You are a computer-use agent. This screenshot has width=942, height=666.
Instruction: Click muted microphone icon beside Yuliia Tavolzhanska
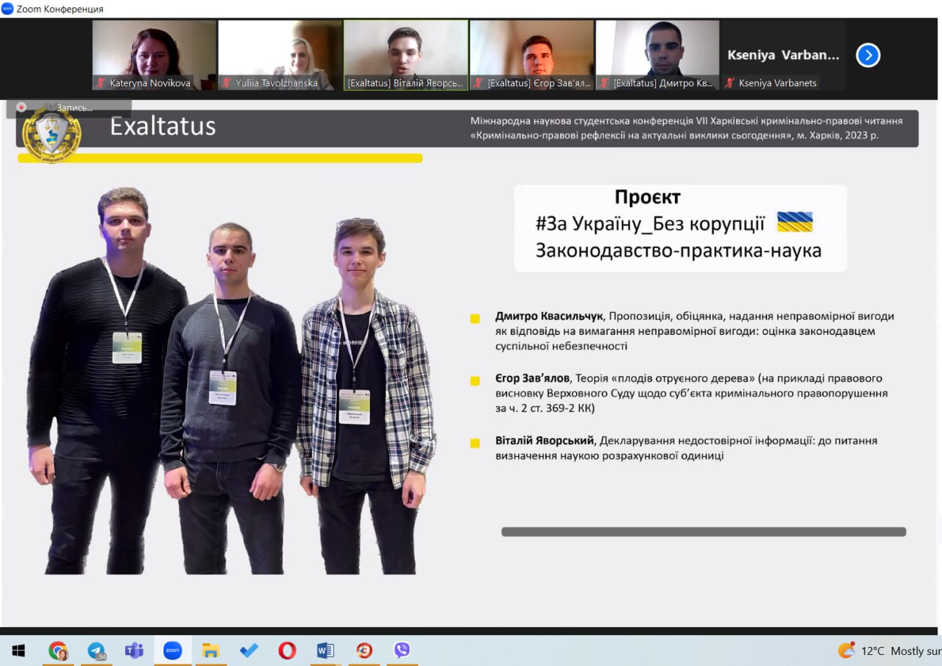click(227, 83)
